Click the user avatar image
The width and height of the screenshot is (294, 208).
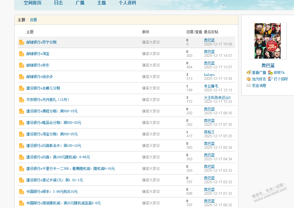point(267,41)
